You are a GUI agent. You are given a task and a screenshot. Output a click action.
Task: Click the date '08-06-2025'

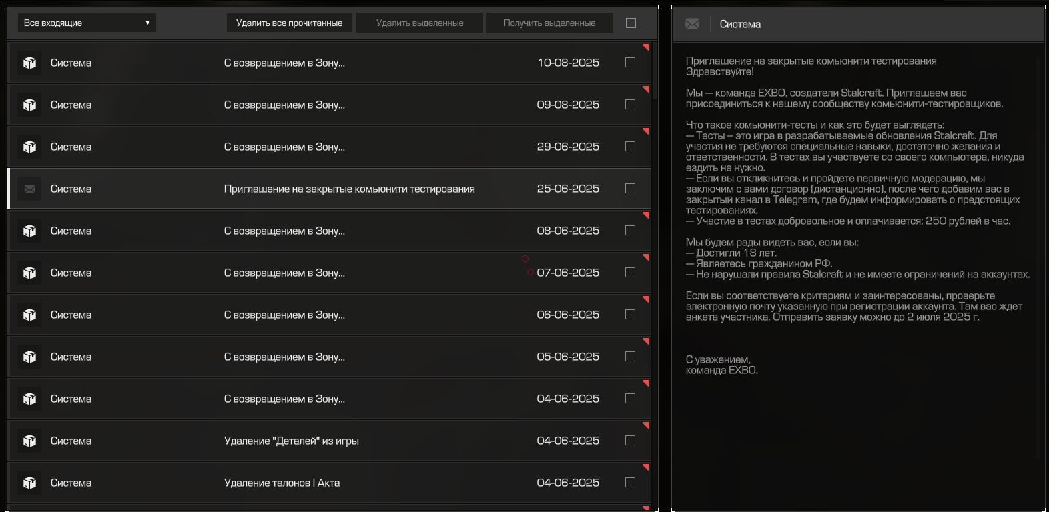[x=568, y=231]
